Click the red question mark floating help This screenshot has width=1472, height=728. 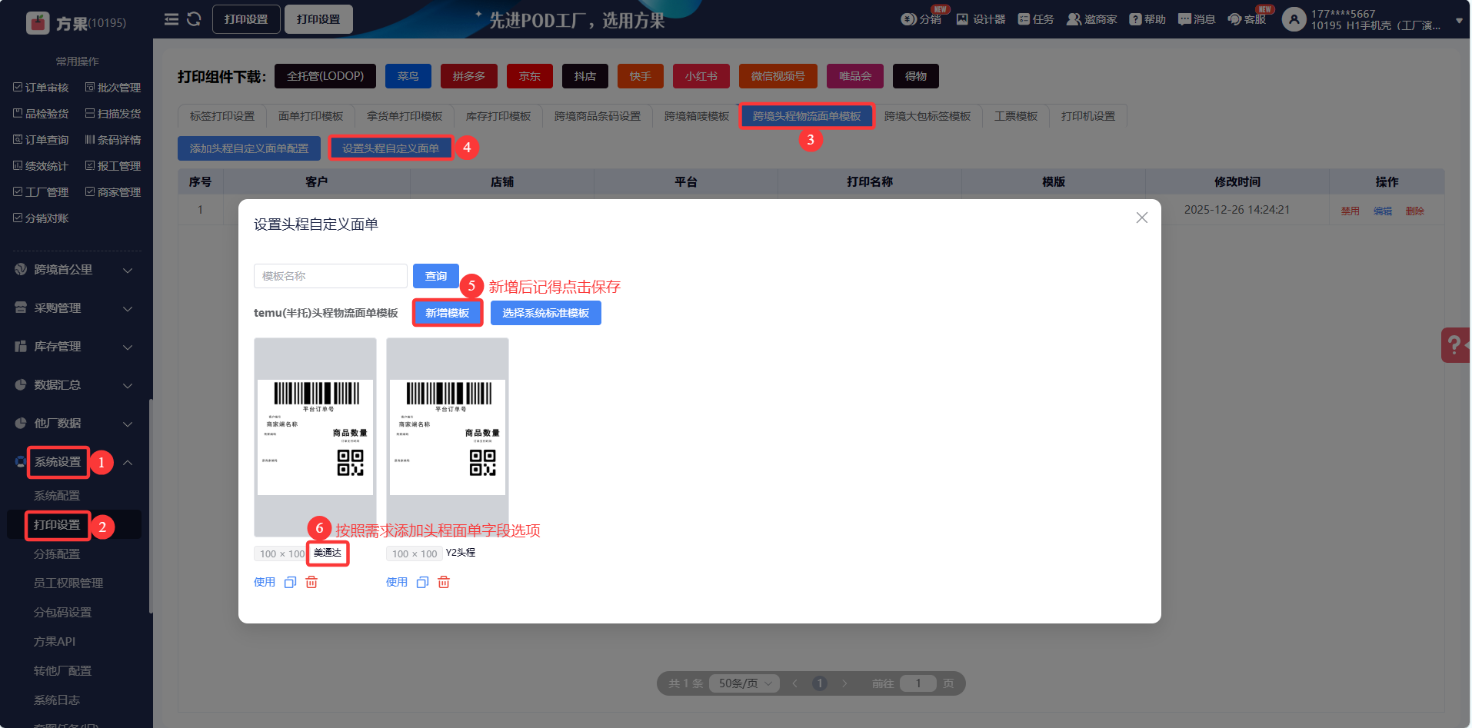pos(1455,345)
